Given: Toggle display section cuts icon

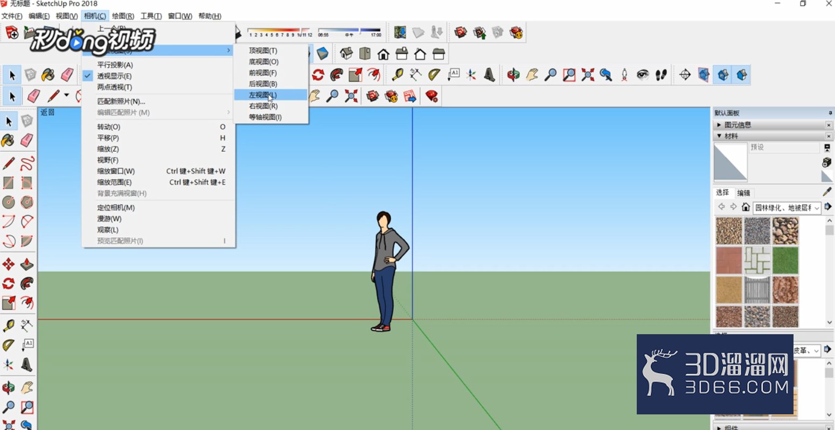Looking at the screenshot, I should coord(723,75).
